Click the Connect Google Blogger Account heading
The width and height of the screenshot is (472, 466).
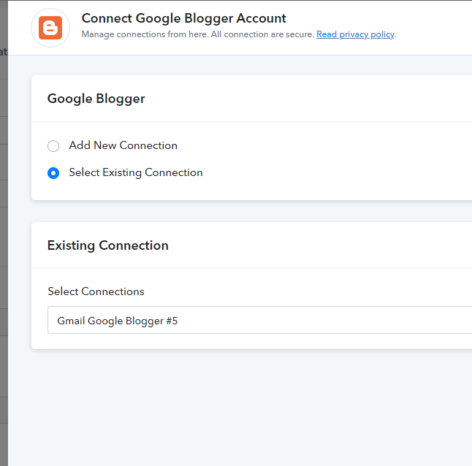pos(183,18)
